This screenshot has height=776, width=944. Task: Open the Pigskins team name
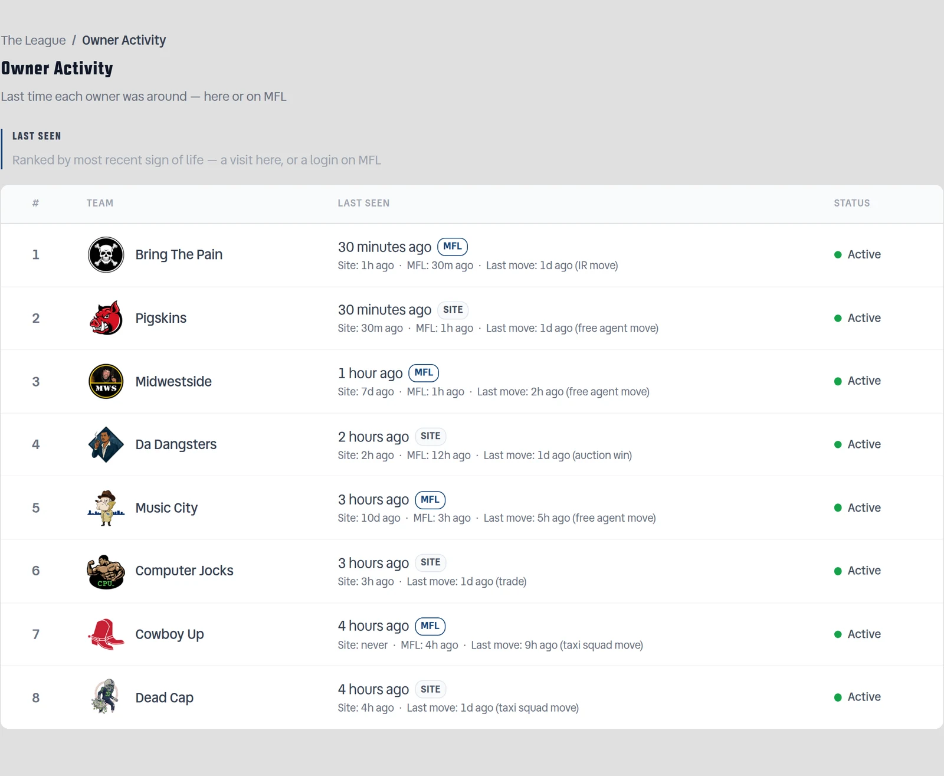pyautogui.click(x=160, y=318)
